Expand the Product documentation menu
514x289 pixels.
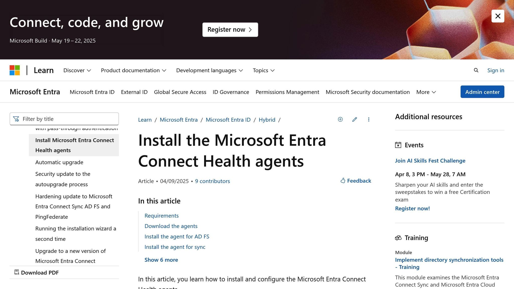tap(134, 70)
